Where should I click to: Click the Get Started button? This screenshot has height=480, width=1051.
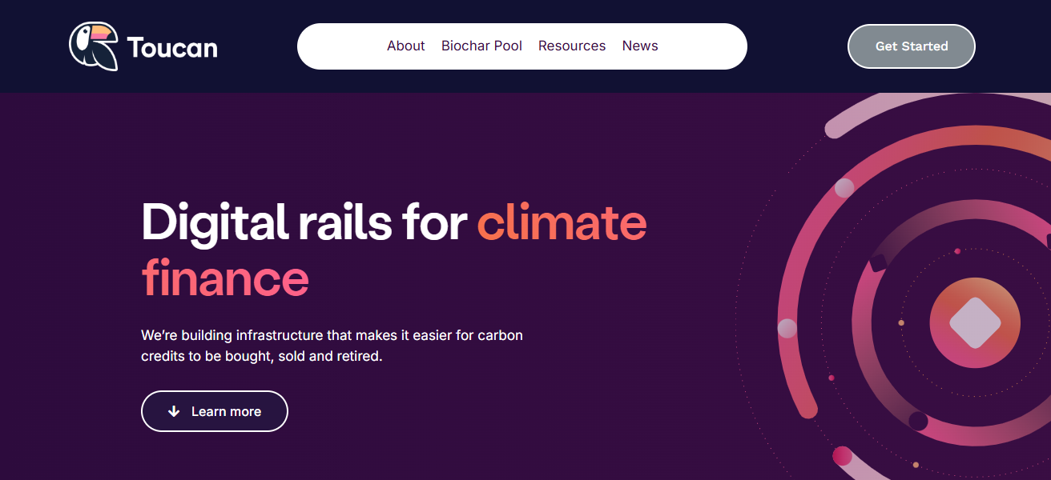tap(912, 46)
